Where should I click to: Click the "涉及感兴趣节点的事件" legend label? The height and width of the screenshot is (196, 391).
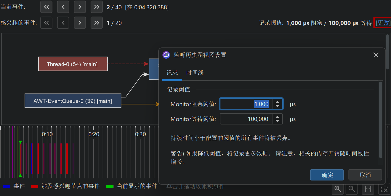coord(71,186)
